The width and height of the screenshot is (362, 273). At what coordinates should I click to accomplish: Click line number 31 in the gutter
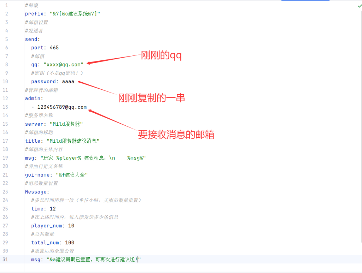[6, 260]
